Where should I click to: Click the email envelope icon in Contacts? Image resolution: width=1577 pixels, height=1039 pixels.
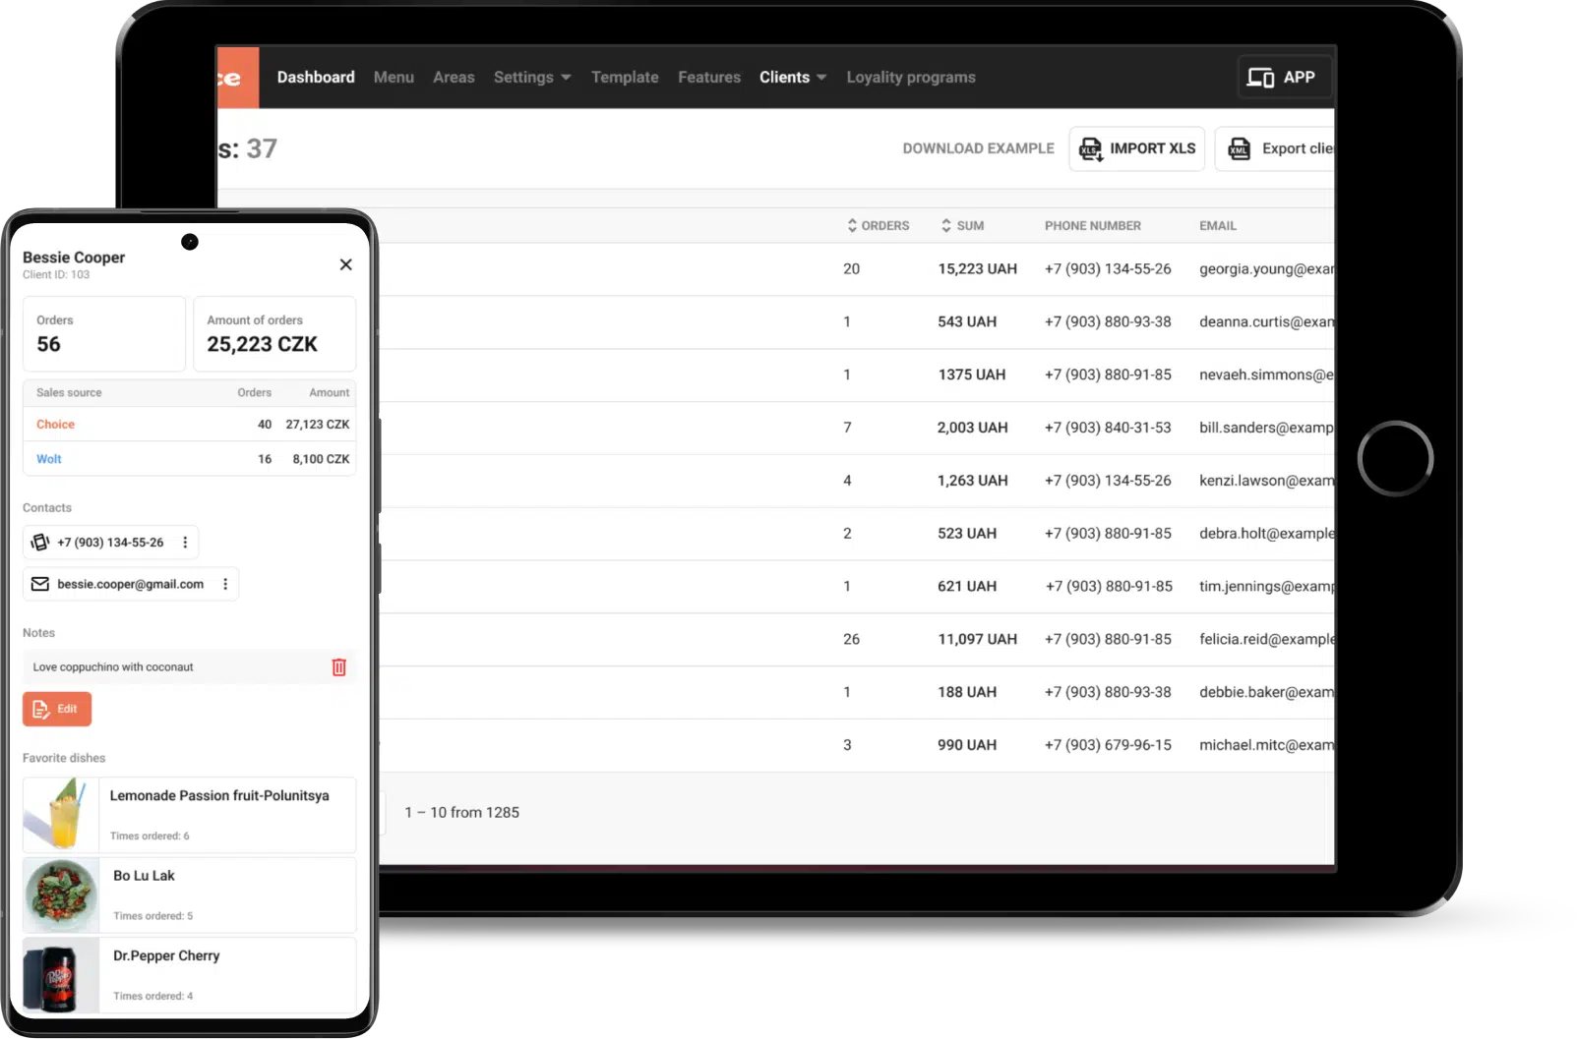[x=39, y=583]
